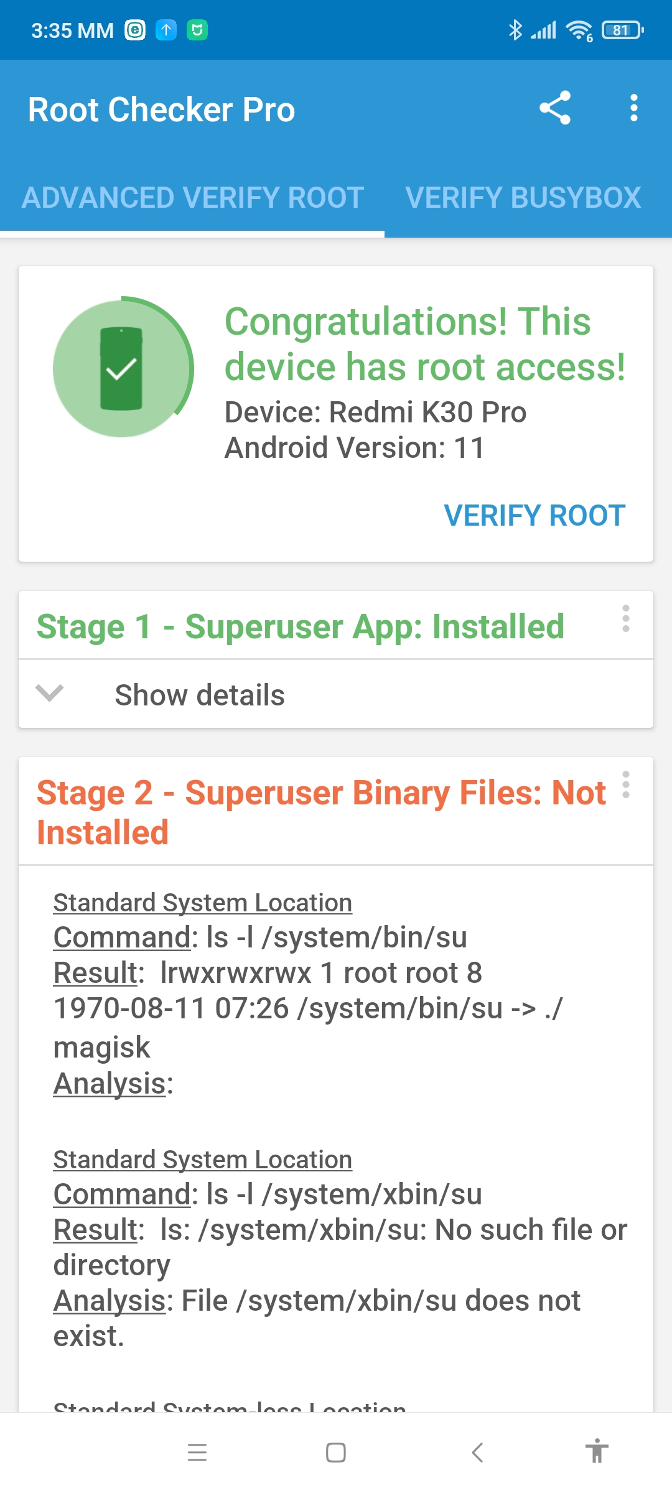672x1493 pixels.
Task: Open Stage 2 card options menu
Action: [x=626, y=785]
